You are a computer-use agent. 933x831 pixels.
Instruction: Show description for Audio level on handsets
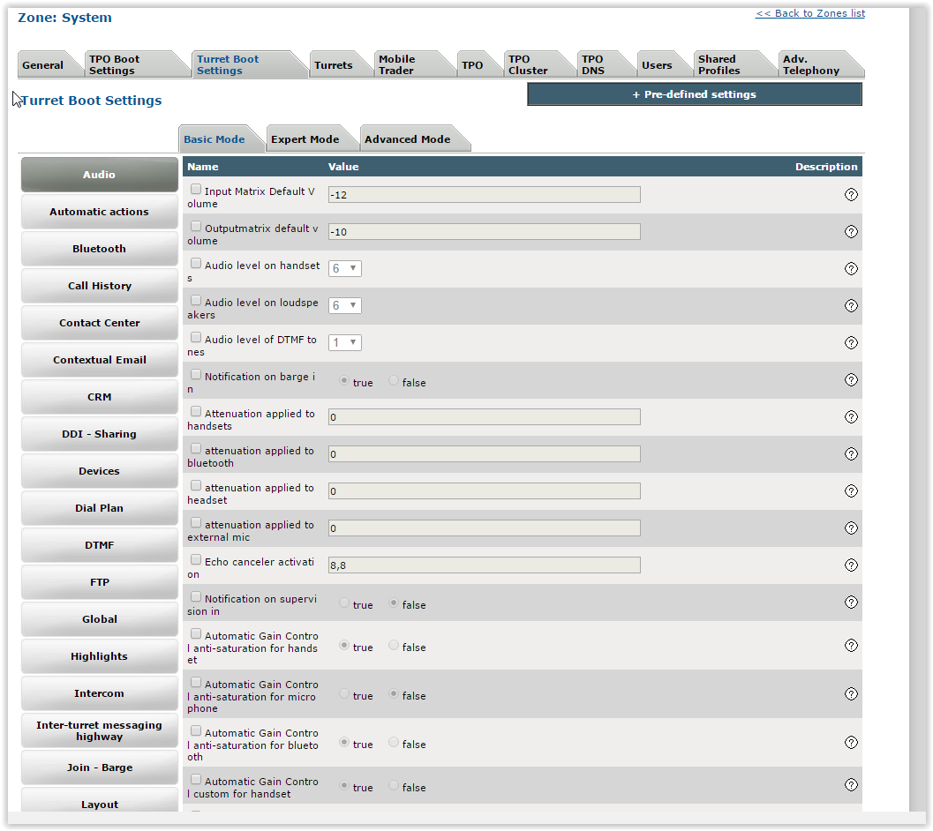[x=851, y=268]
